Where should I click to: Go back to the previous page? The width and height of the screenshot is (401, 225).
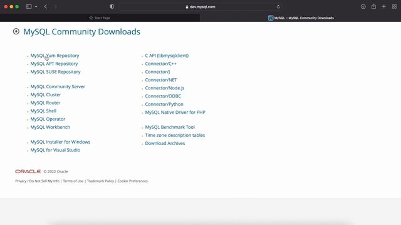(x=46, y=7)
